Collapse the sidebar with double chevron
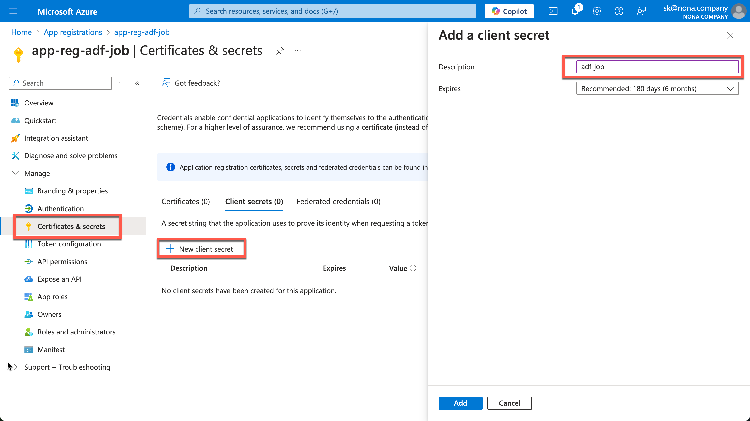Image resolution: width=750 pixels, height=421 pixels. [x=138, y=83]
